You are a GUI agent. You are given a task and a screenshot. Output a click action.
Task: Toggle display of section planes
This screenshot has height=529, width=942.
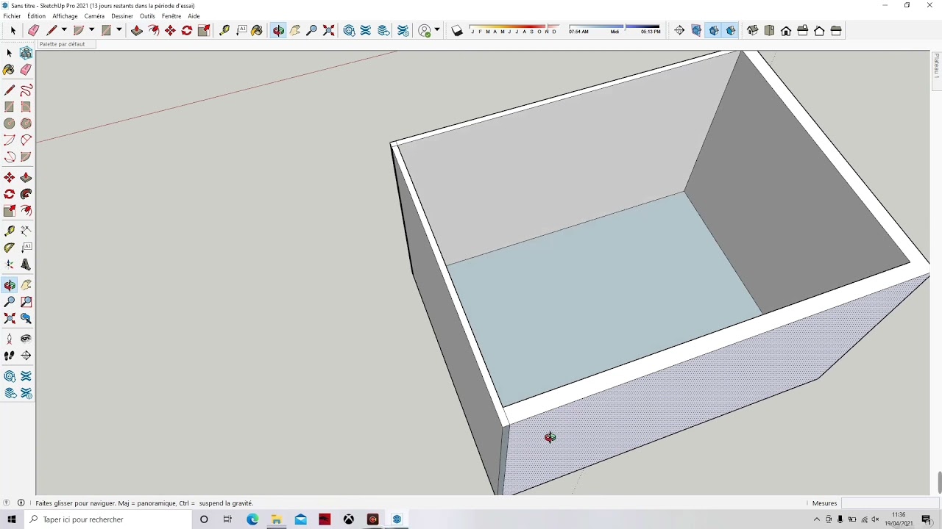click(696, 30)
